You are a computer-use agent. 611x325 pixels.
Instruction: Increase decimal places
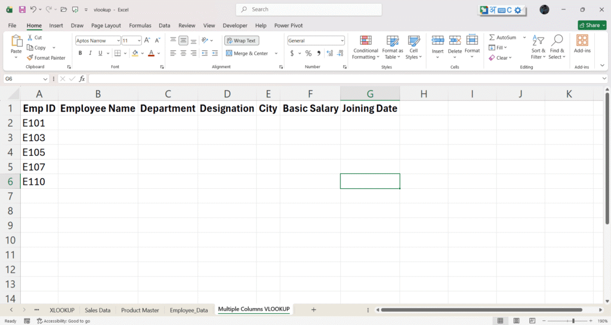[329, 53]
